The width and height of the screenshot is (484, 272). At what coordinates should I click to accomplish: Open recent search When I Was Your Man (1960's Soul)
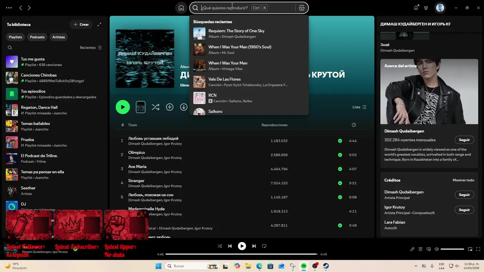[249, 49]
